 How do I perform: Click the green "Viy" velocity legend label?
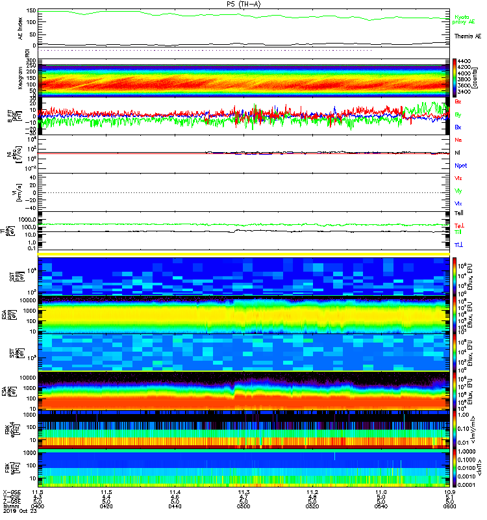click(458, 191)
